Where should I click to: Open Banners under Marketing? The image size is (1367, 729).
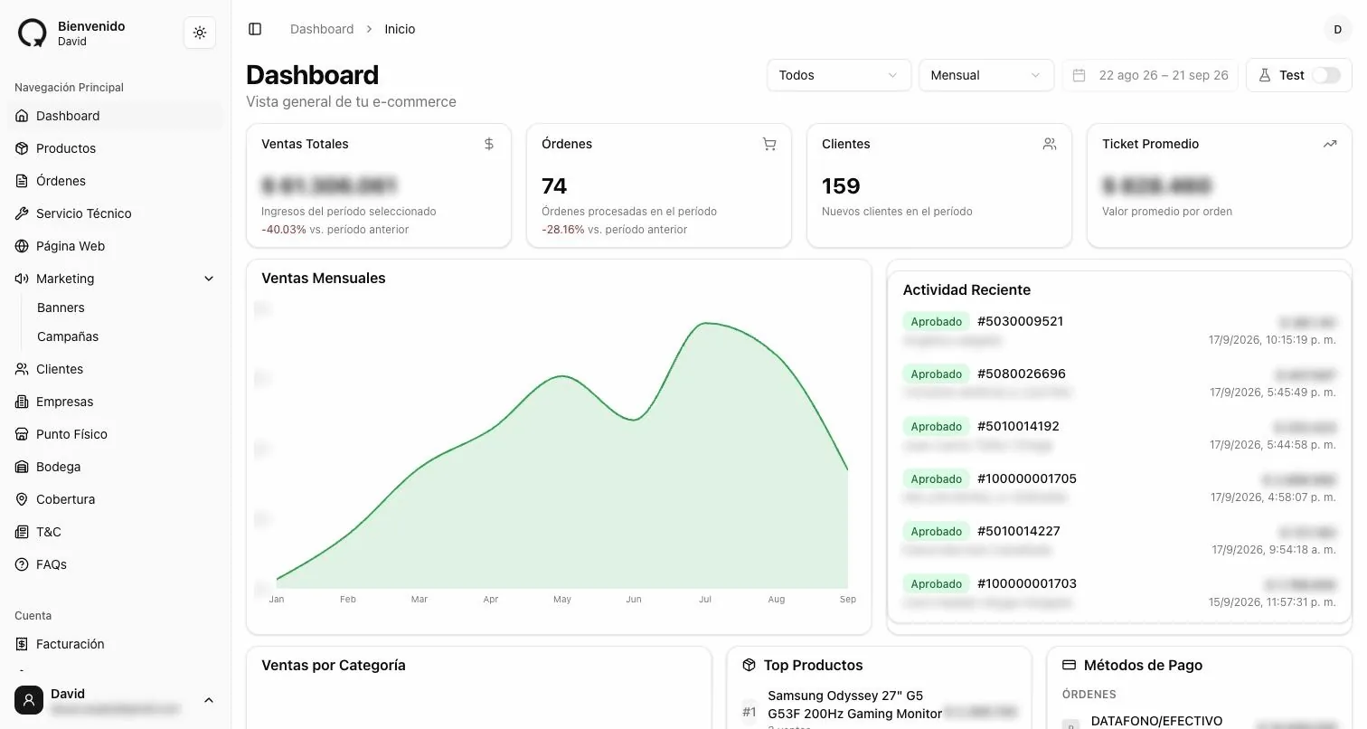61,308
